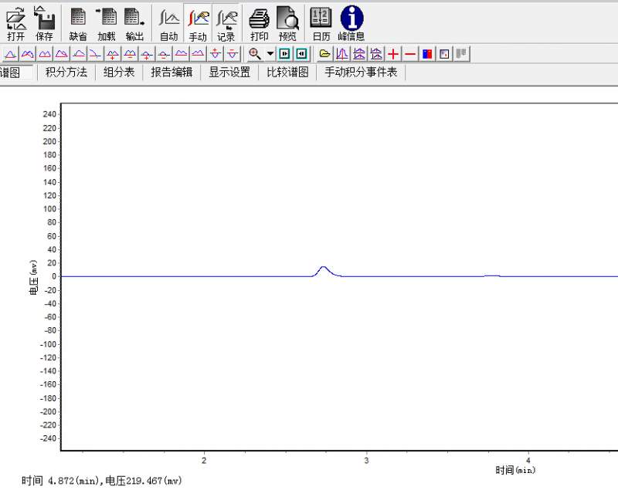Open print preview 预览
The width and height of the screenshot is (618, 490).
[287, 24]
